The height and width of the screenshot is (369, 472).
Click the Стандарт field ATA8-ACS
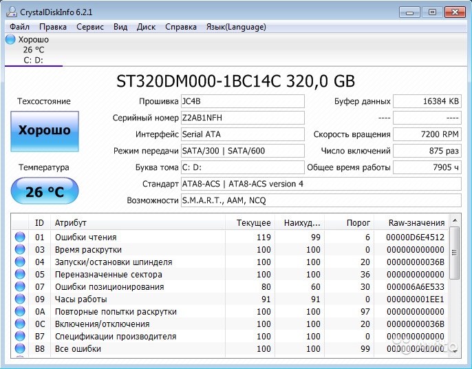[x=321, y=184]
